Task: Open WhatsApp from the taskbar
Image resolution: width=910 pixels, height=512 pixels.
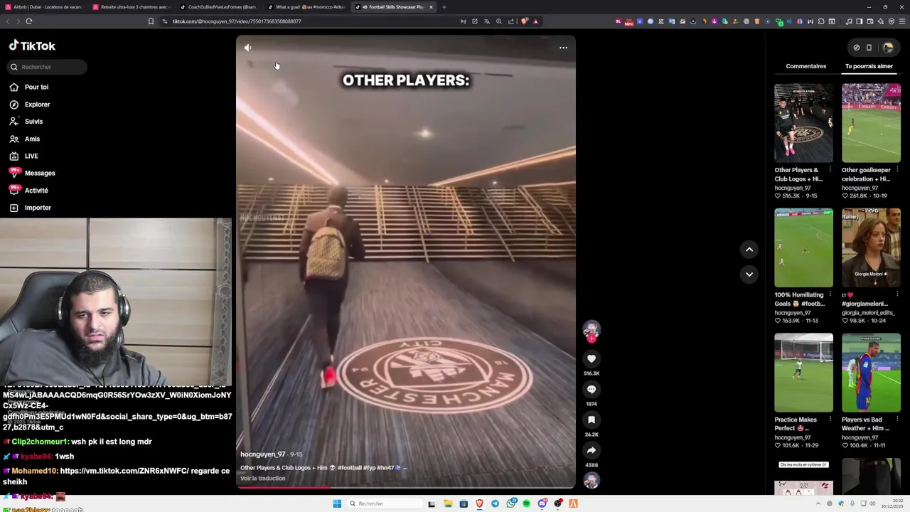Action: (511, 503)
